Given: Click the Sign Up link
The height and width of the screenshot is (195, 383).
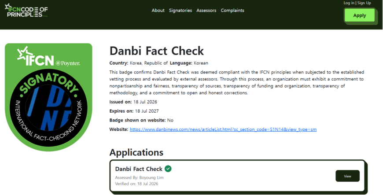Looking at the screenshot, I should click(364, 3).
